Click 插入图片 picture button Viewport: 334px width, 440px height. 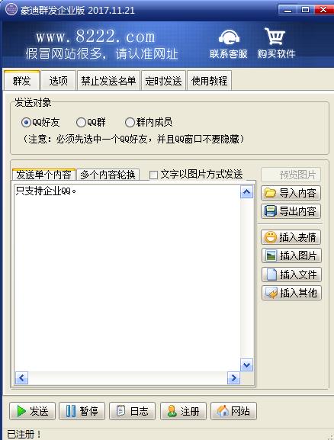(291, 255)
